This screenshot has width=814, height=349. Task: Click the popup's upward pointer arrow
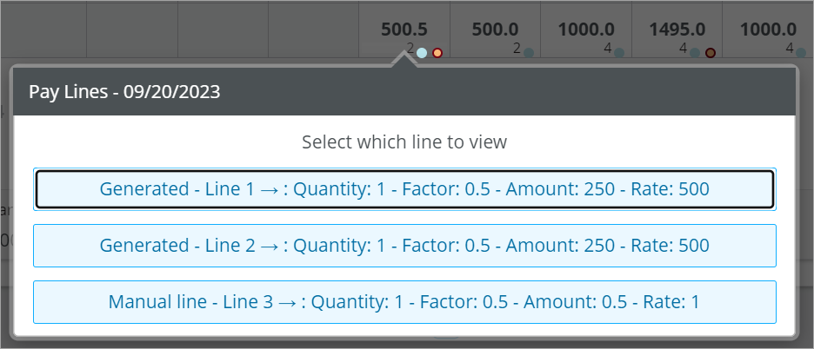(404, 57)
